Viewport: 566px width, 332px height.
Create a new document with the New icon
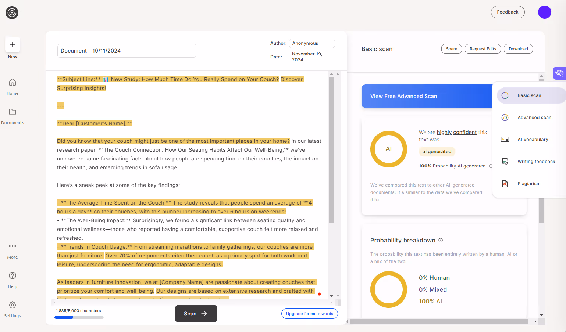(x=12, y=44)
